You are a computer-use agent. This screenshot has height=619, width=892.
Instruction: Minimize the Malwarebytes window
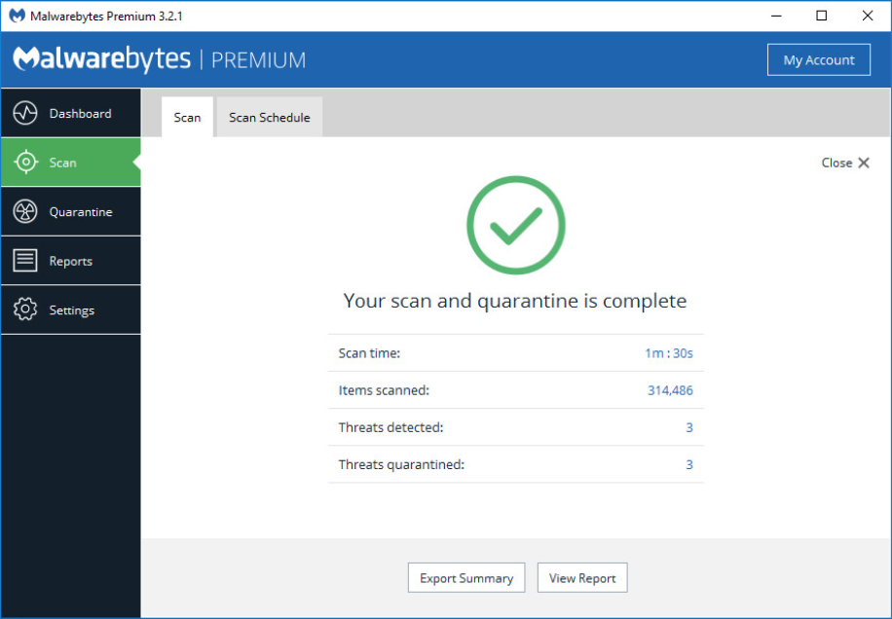click(x=776, y=16)
